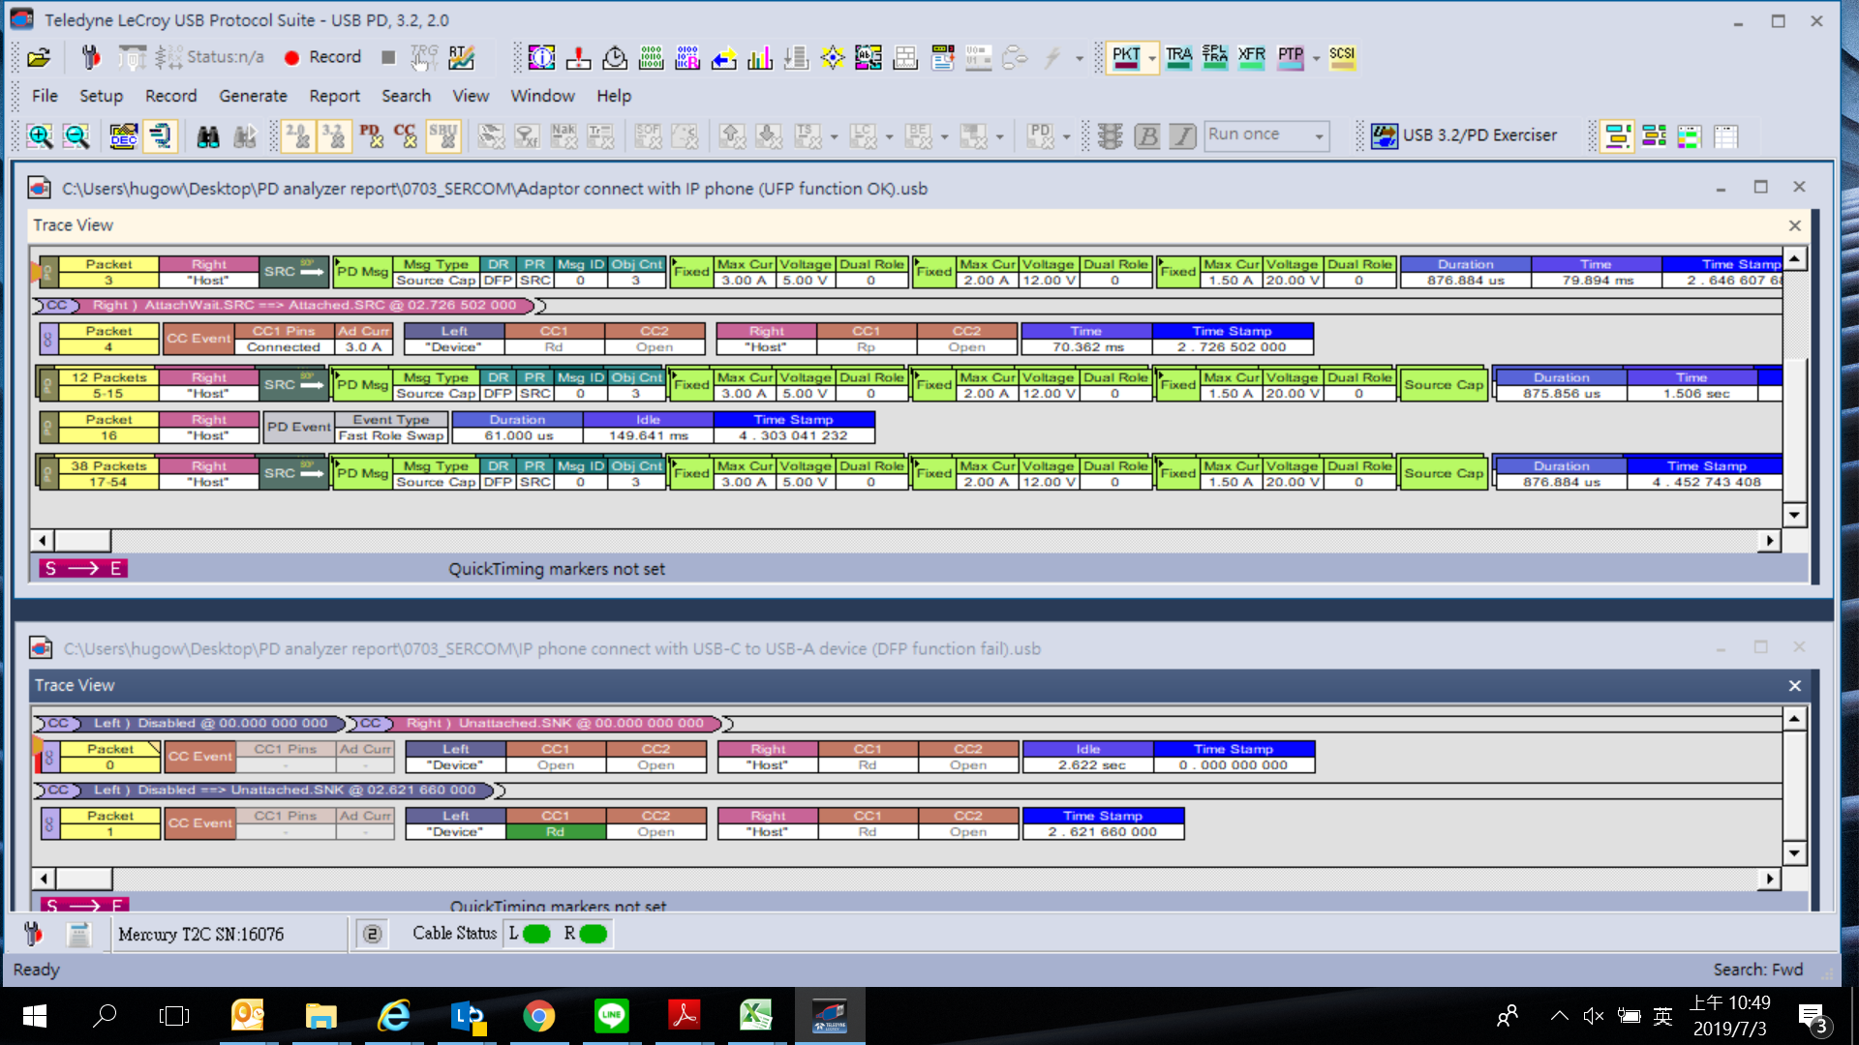This screenshot has width=1859, height=1045.
Task: Open the navigator star icon
Action: point(833,58)
